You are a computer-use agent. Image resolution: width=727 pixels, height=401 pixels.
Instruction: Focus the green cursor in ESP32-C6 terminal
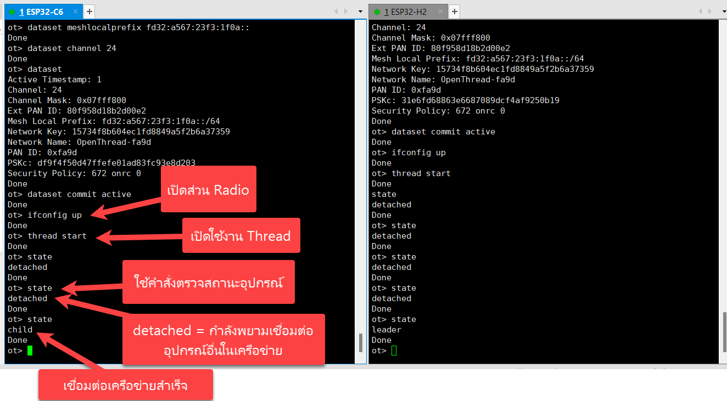click(x=30, y=351)
